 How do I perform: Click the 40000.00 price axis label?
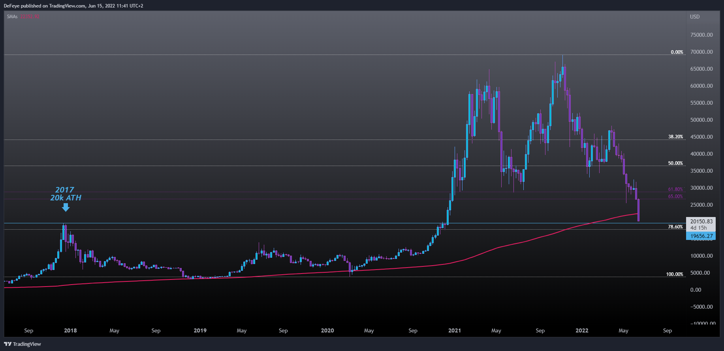pos(701,154)
